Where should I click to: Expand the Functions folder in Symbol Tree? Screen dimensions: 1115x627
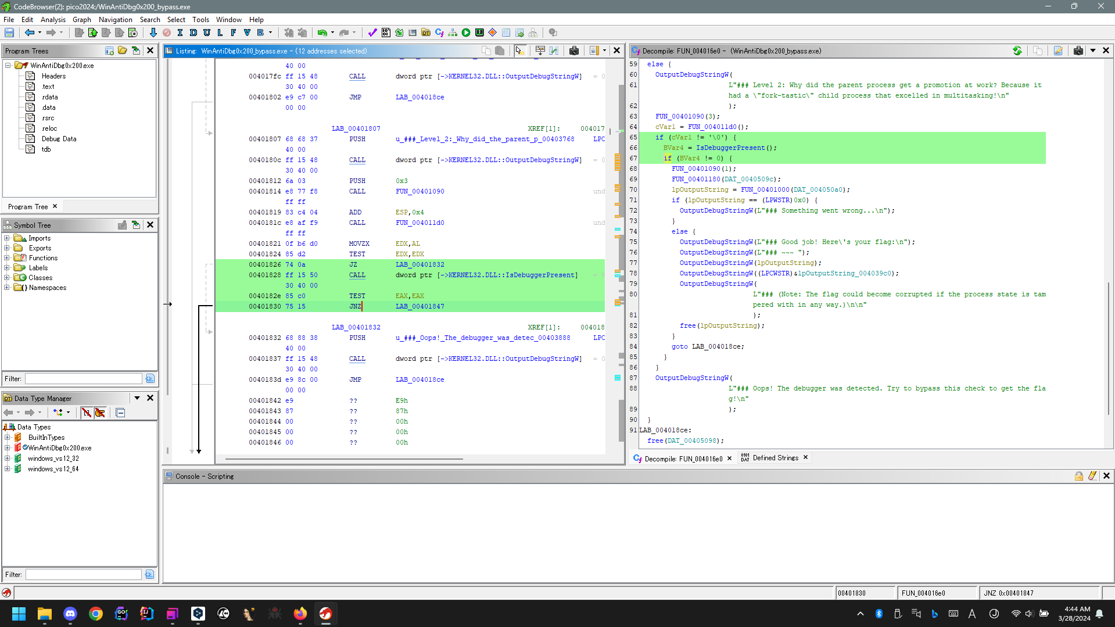pos(7,258)
